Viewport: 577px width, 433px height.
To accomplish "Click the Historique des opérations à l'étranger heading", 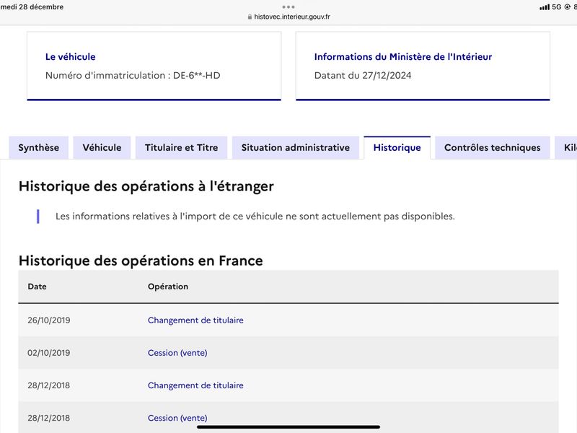I will click(146, 186).
